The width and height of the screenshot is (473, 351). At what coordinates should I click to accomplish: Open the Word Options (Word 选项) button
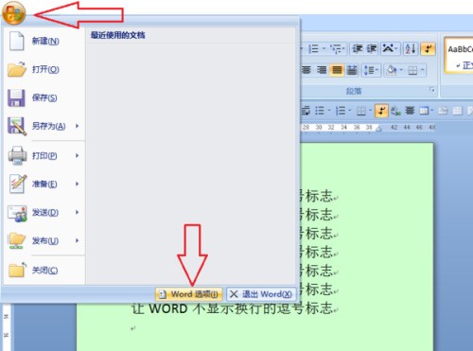point(189,294)
